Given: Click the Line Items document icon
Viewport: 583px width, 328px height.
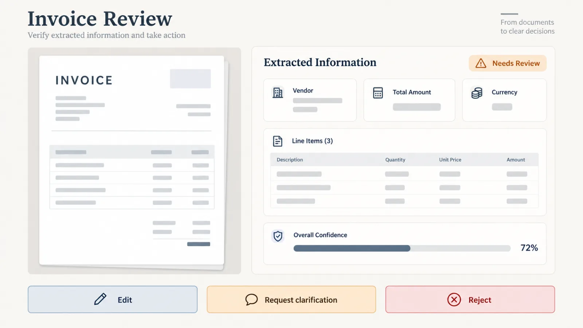Looking at the screenshot, I should (x=278, y=141).
